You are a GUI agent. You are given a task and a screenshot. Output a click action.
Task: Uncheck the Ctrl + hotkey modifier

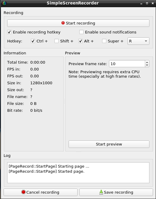[33, 41]
